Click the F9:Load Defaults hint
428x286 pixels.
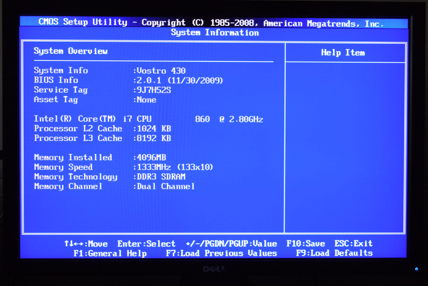coord(334,253)
